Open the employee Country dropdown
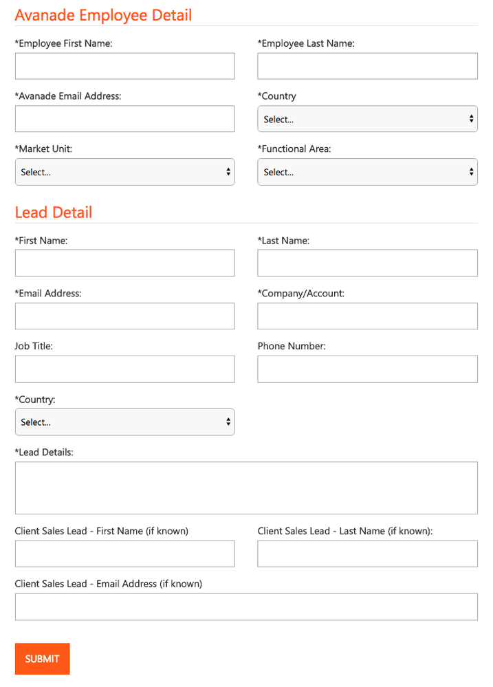Viewport: 493px width, 687px height. click(x=367, y=119)
